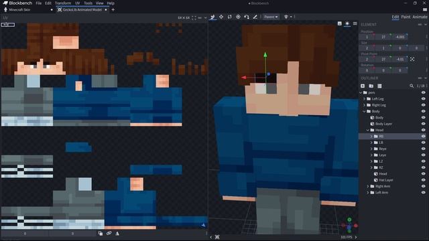Toggle visibility of Body Layer cube
The height and width of the screenshot is (241, 429).
click(423, 124)
